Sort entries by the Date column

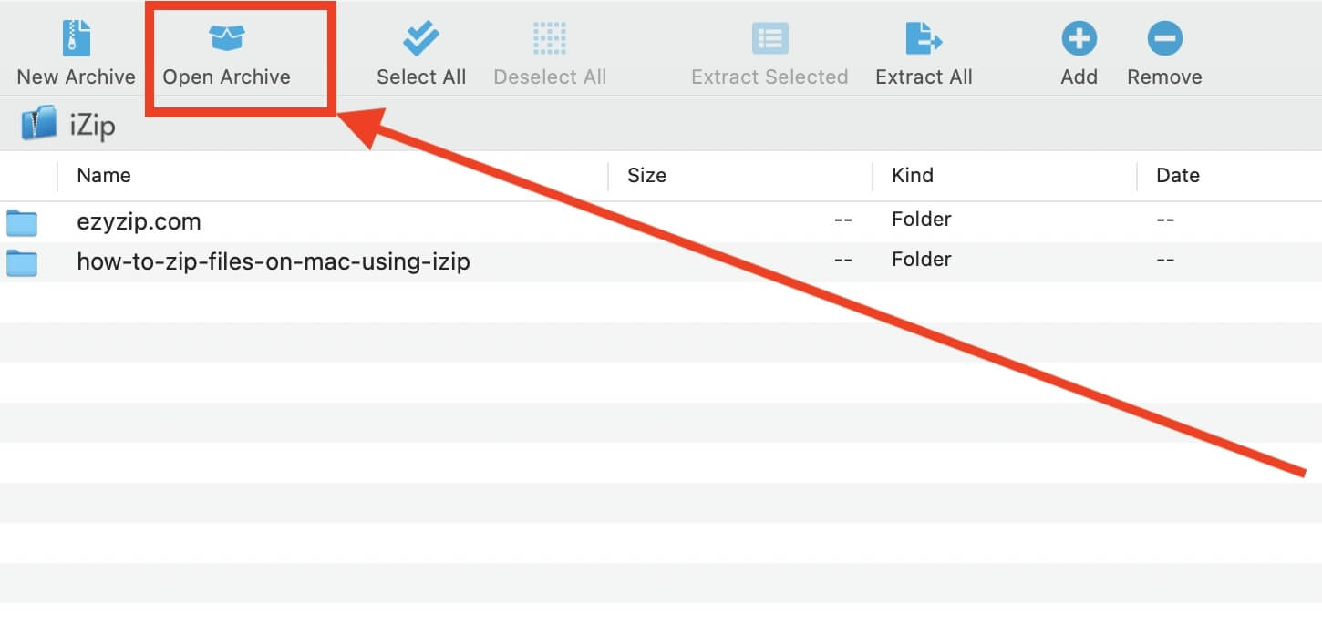point(1177,175)
